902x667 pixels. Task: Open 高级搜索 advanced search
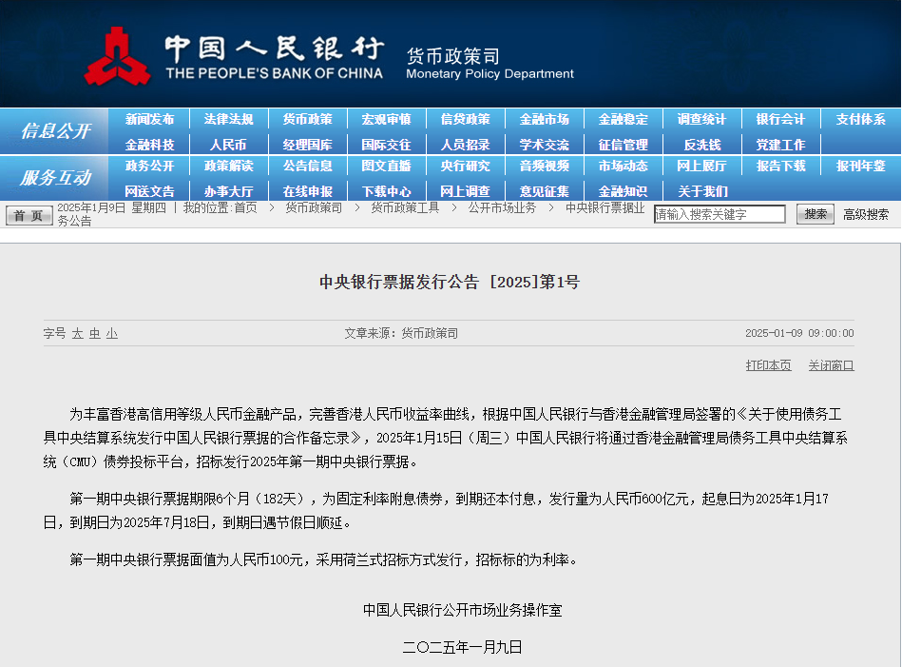point(863,214)
